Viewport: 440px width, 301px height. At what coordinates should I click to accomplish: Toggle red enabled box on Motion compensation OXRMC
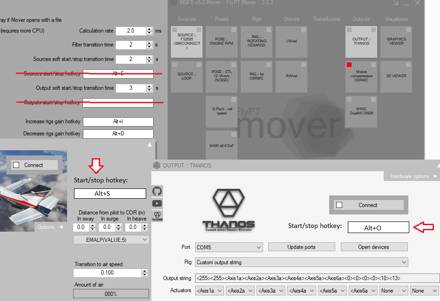349,65
